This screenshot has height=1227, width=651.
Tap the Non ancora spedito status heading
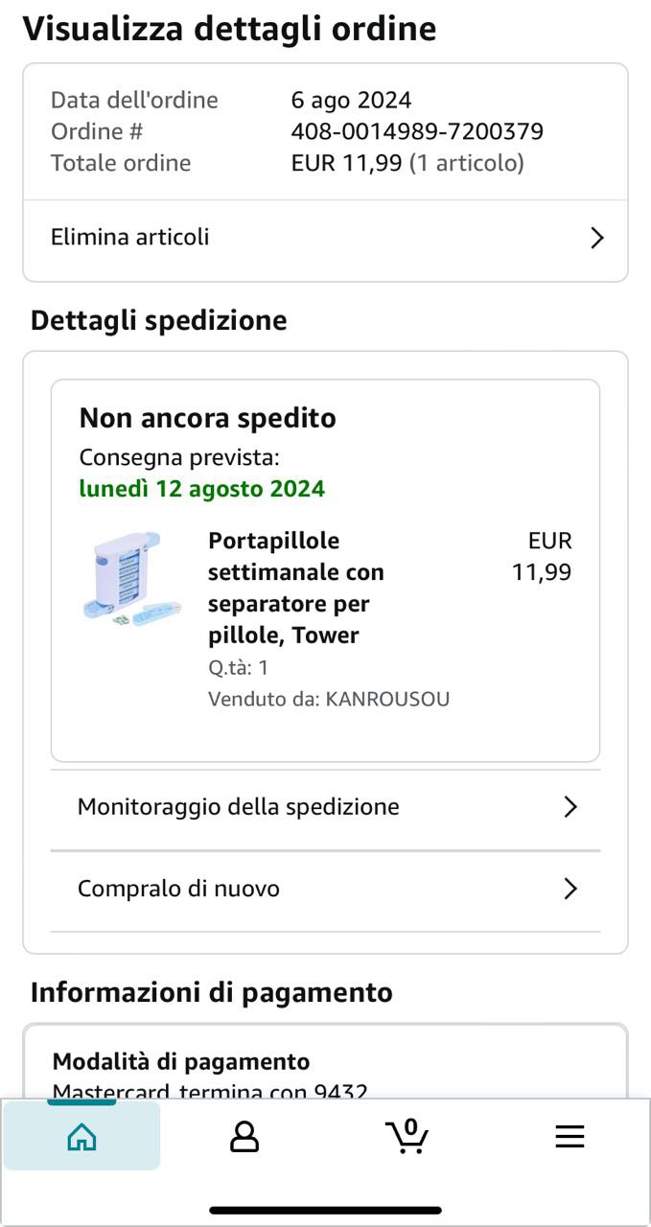click(x=207, y=418)
